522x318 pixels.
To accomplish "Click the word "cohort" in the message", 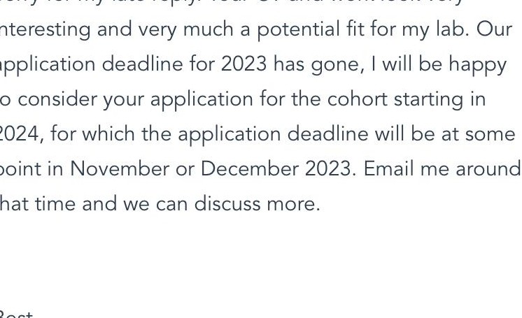I will click(357, 99).
